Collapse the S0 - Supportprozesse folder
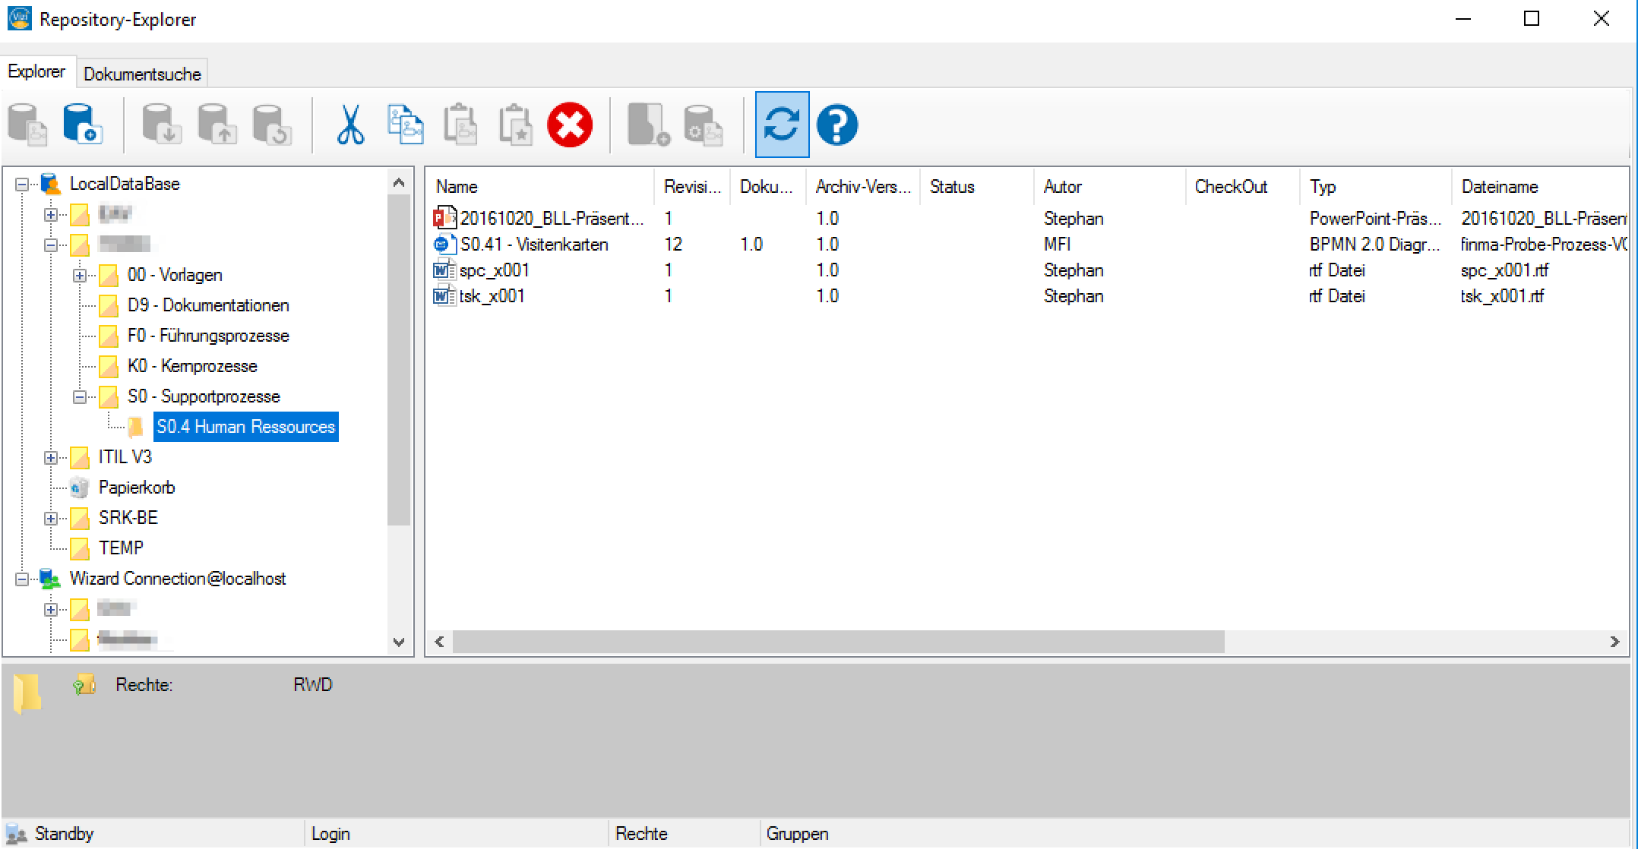Screen dimensions: 1638x849 79,396
